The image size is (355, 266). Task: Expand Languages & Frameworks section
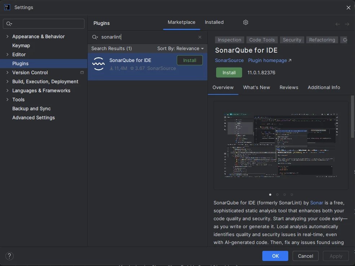point(7,90)
